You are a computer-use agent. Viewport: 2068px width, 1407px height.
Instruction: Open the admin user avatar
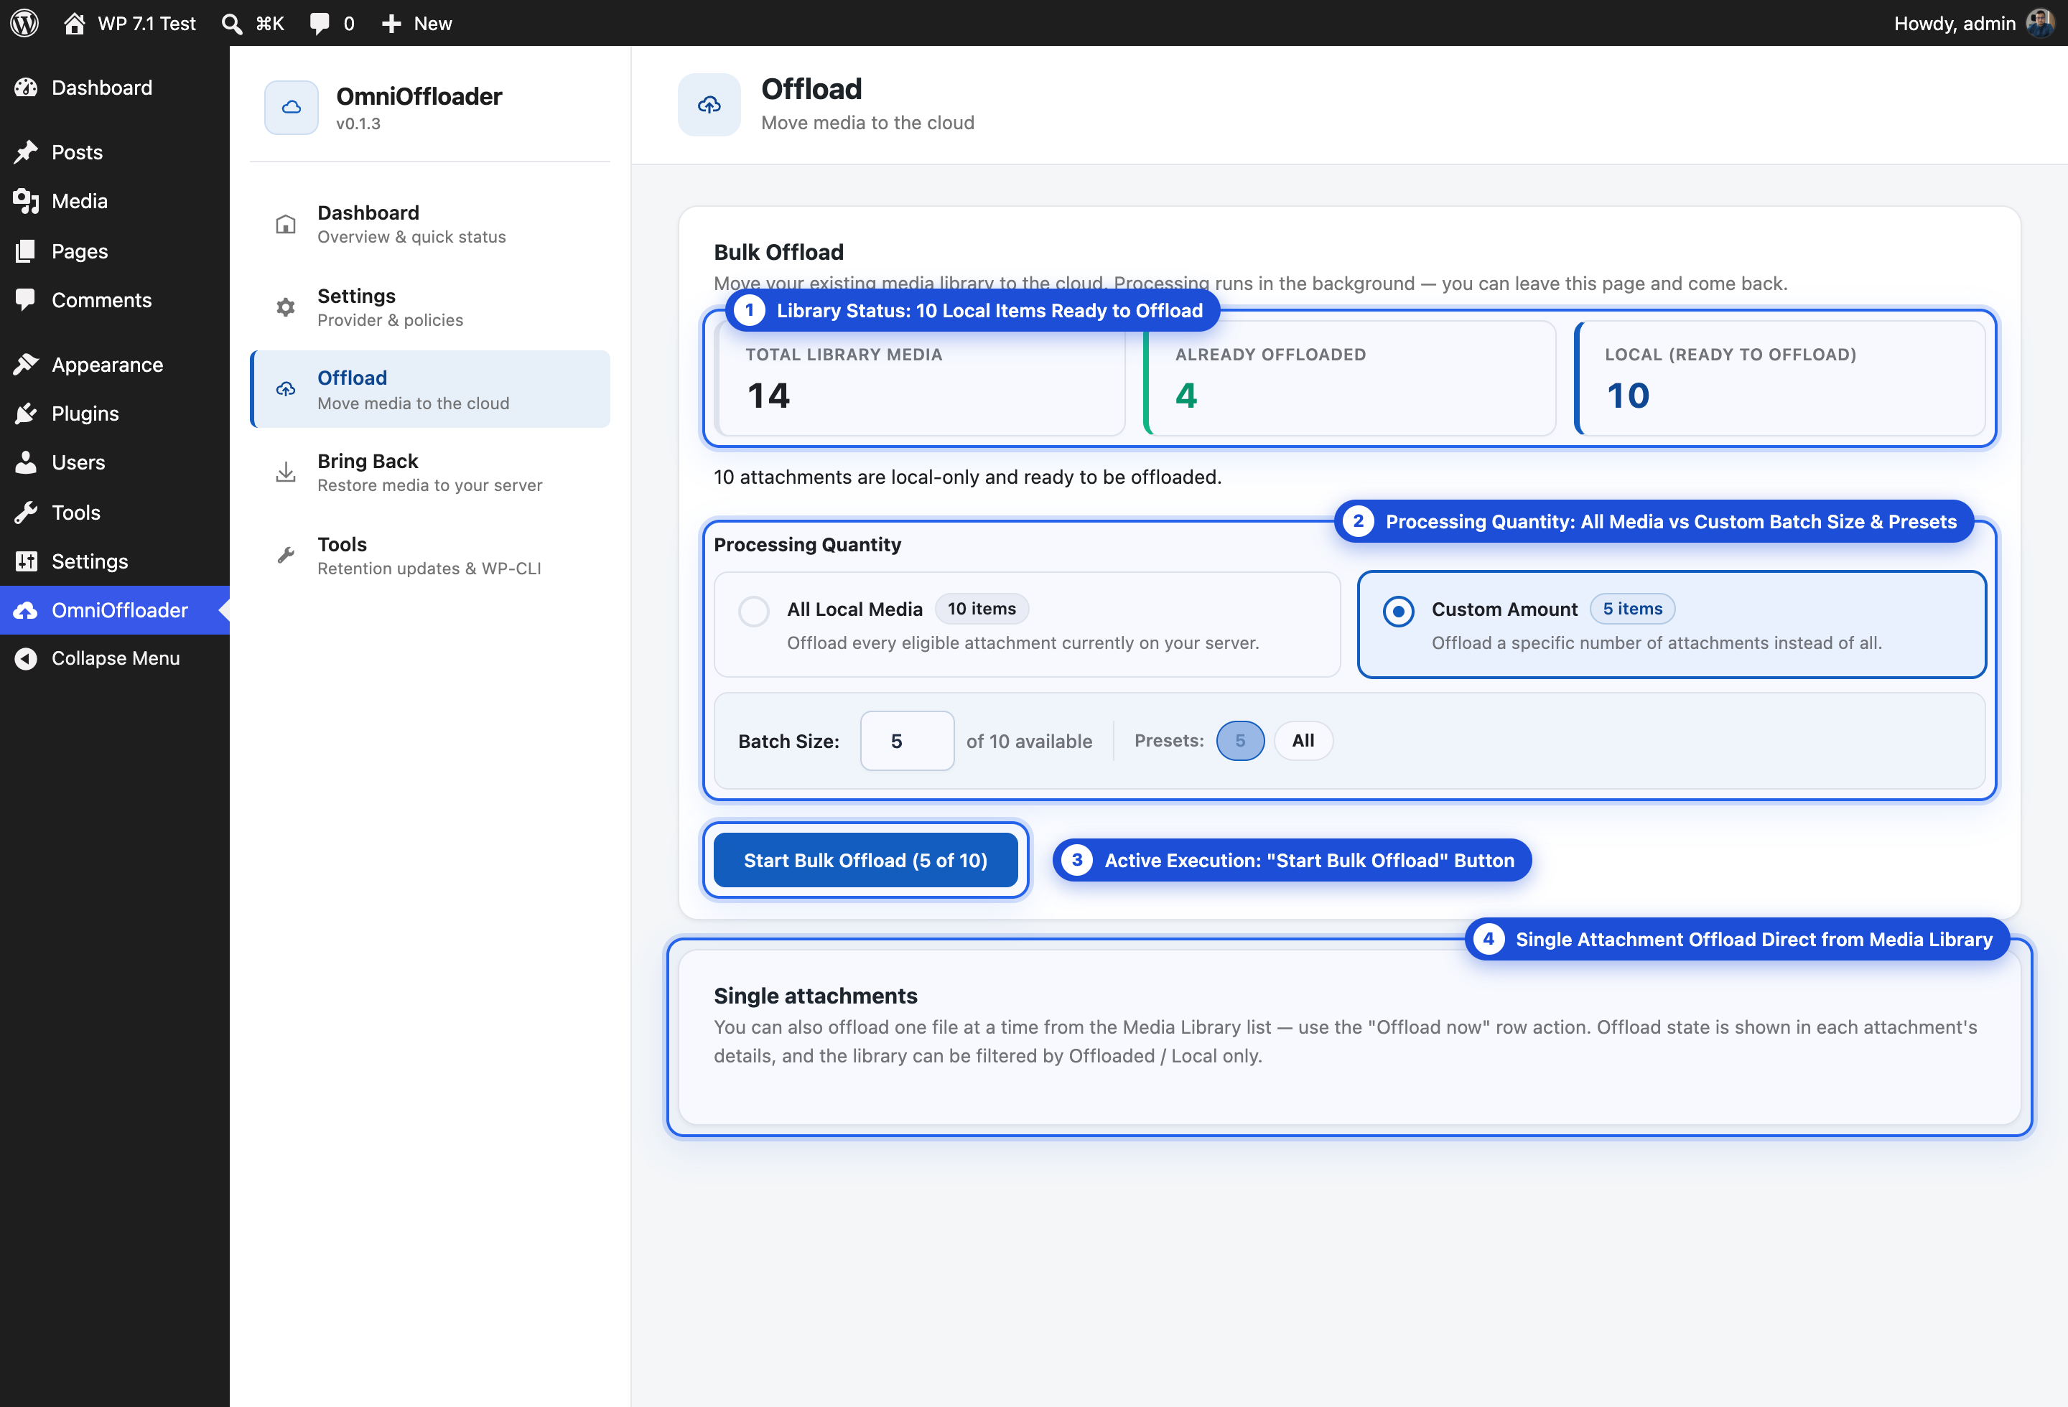[x=2041, y=23]
